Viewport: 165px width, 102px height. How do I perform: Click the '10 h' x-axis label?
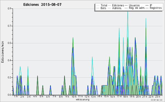click(x=74, y=96)
